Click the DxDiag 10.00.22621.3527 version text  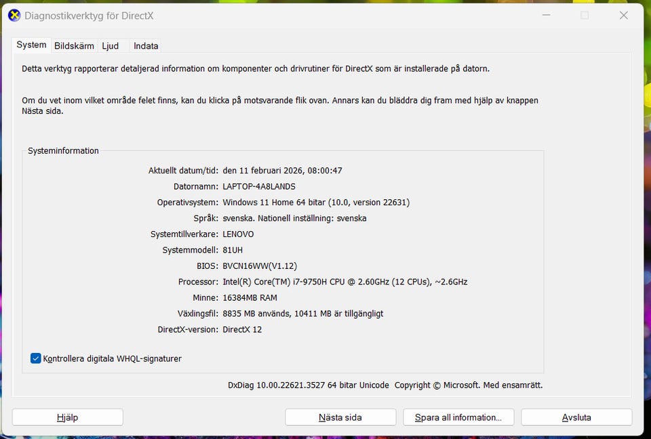(308, 385)
